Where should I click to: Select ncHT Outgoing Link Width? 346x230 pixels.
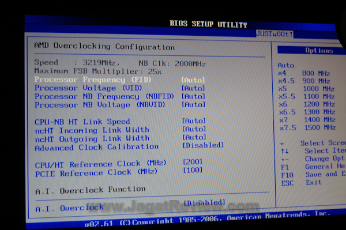click(92, 139)
